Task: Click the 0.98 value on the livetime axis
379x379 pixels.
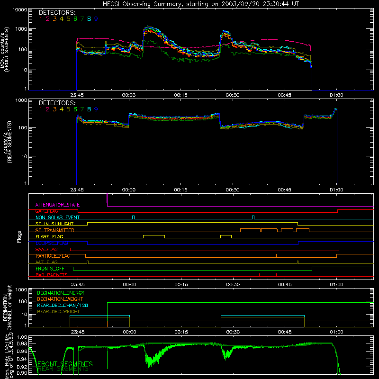Action: [22, 344]
